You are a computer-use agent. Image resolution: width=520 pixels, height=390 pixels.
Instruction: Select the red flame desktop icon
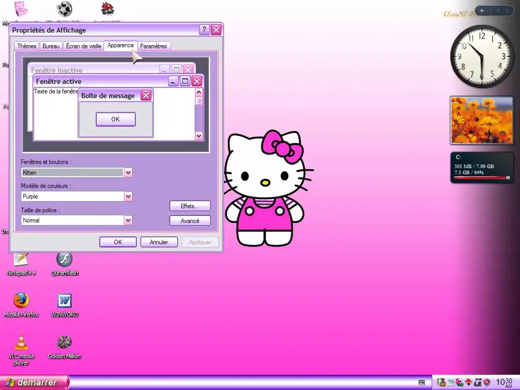tap(108, 9)
